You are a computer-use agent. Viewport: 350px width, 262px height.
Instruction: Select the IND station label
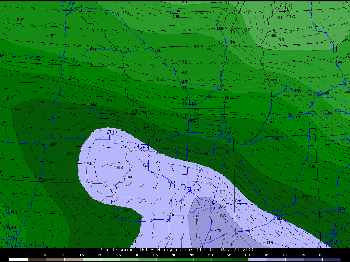coord(280,219)
